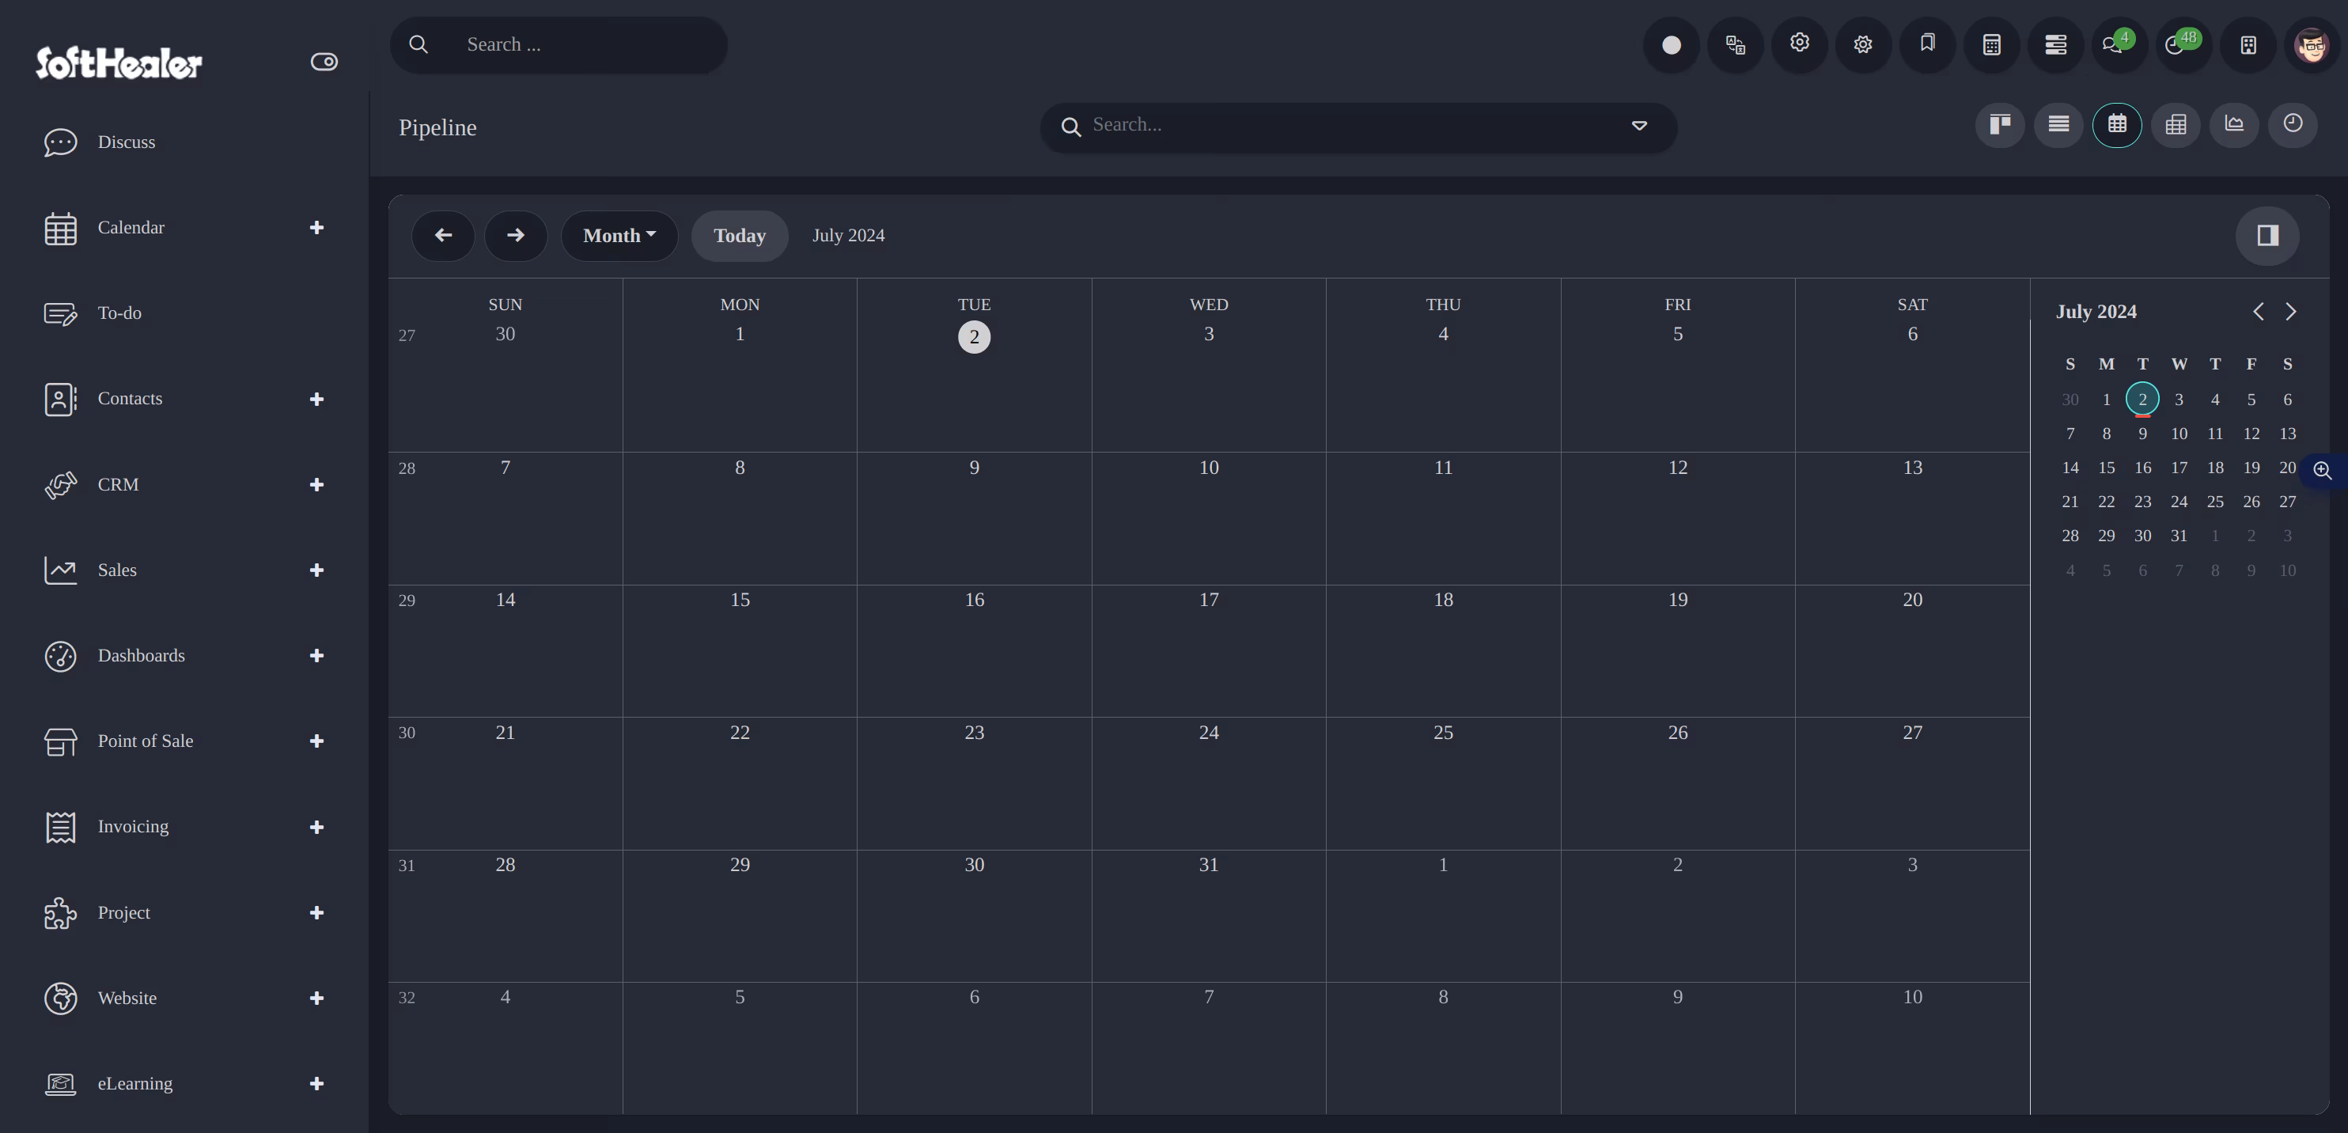Open Website in sidebar
Viewport: 2348px width, 1133px height.
pyautogui.click(x=127, y=999)
